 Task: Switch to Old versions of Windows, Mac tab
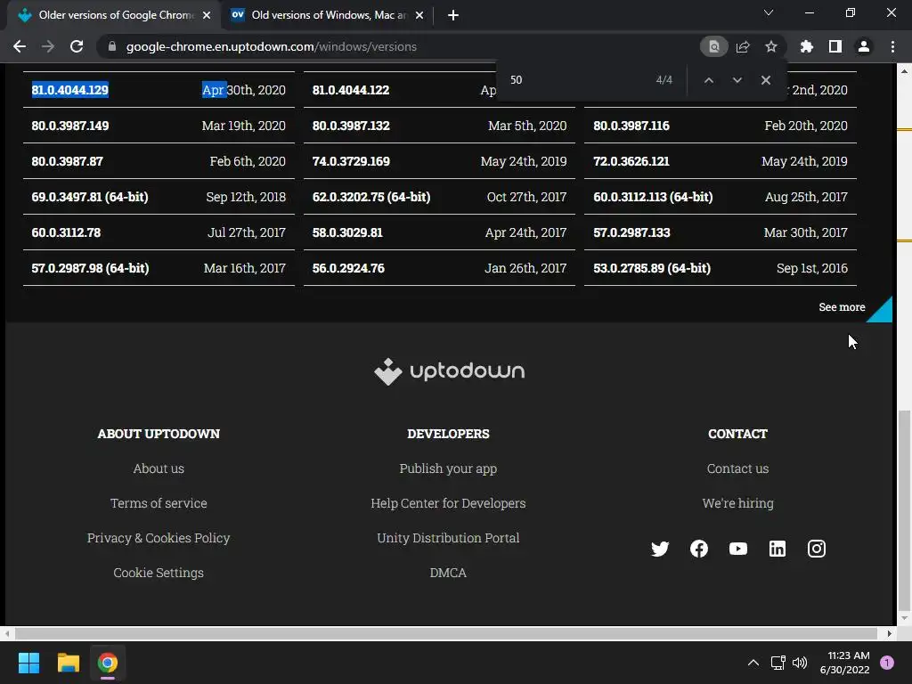[x=328, y=15]
